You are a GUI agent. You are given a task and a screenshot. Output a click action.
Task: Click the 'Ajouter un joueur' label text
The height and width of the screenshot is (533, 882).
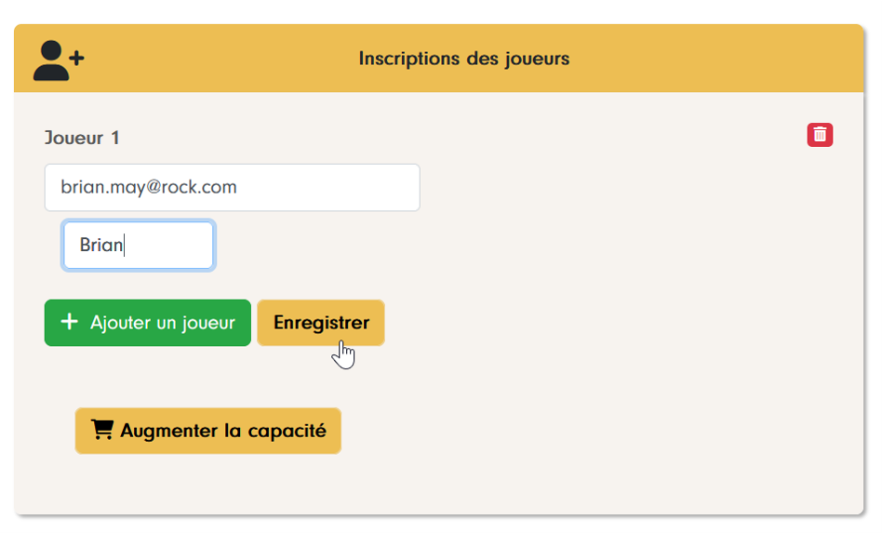coord(162,323)
